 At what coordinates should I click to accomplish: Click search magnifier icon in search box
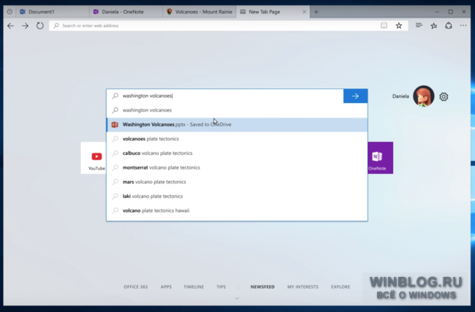click(115, 96)
